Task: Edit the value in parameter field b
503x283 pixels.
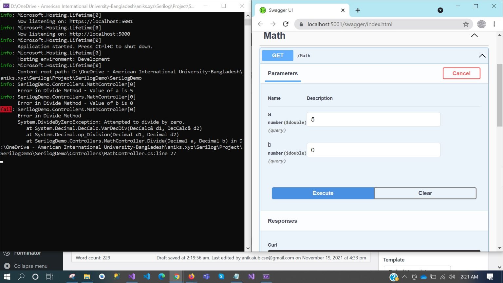Action: pos(373,150)
